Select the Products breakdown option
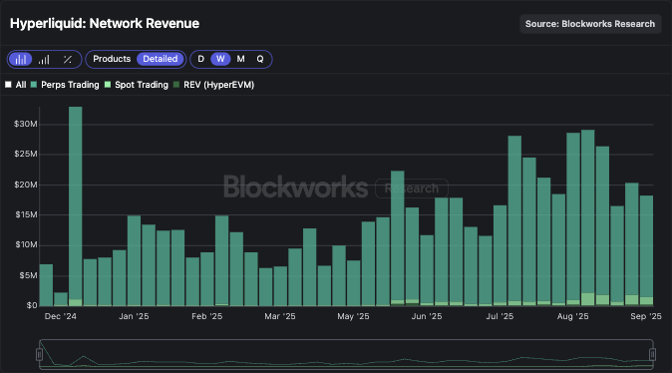Viewport: 672px width, 373px height. coord(112,59)
